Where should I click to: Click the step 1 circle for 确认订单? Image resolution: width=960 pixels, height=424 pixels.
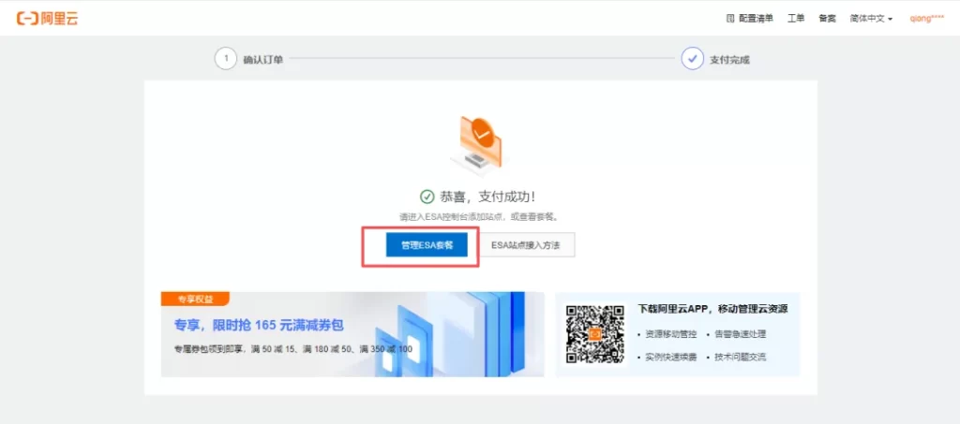[x=225, y=59]
